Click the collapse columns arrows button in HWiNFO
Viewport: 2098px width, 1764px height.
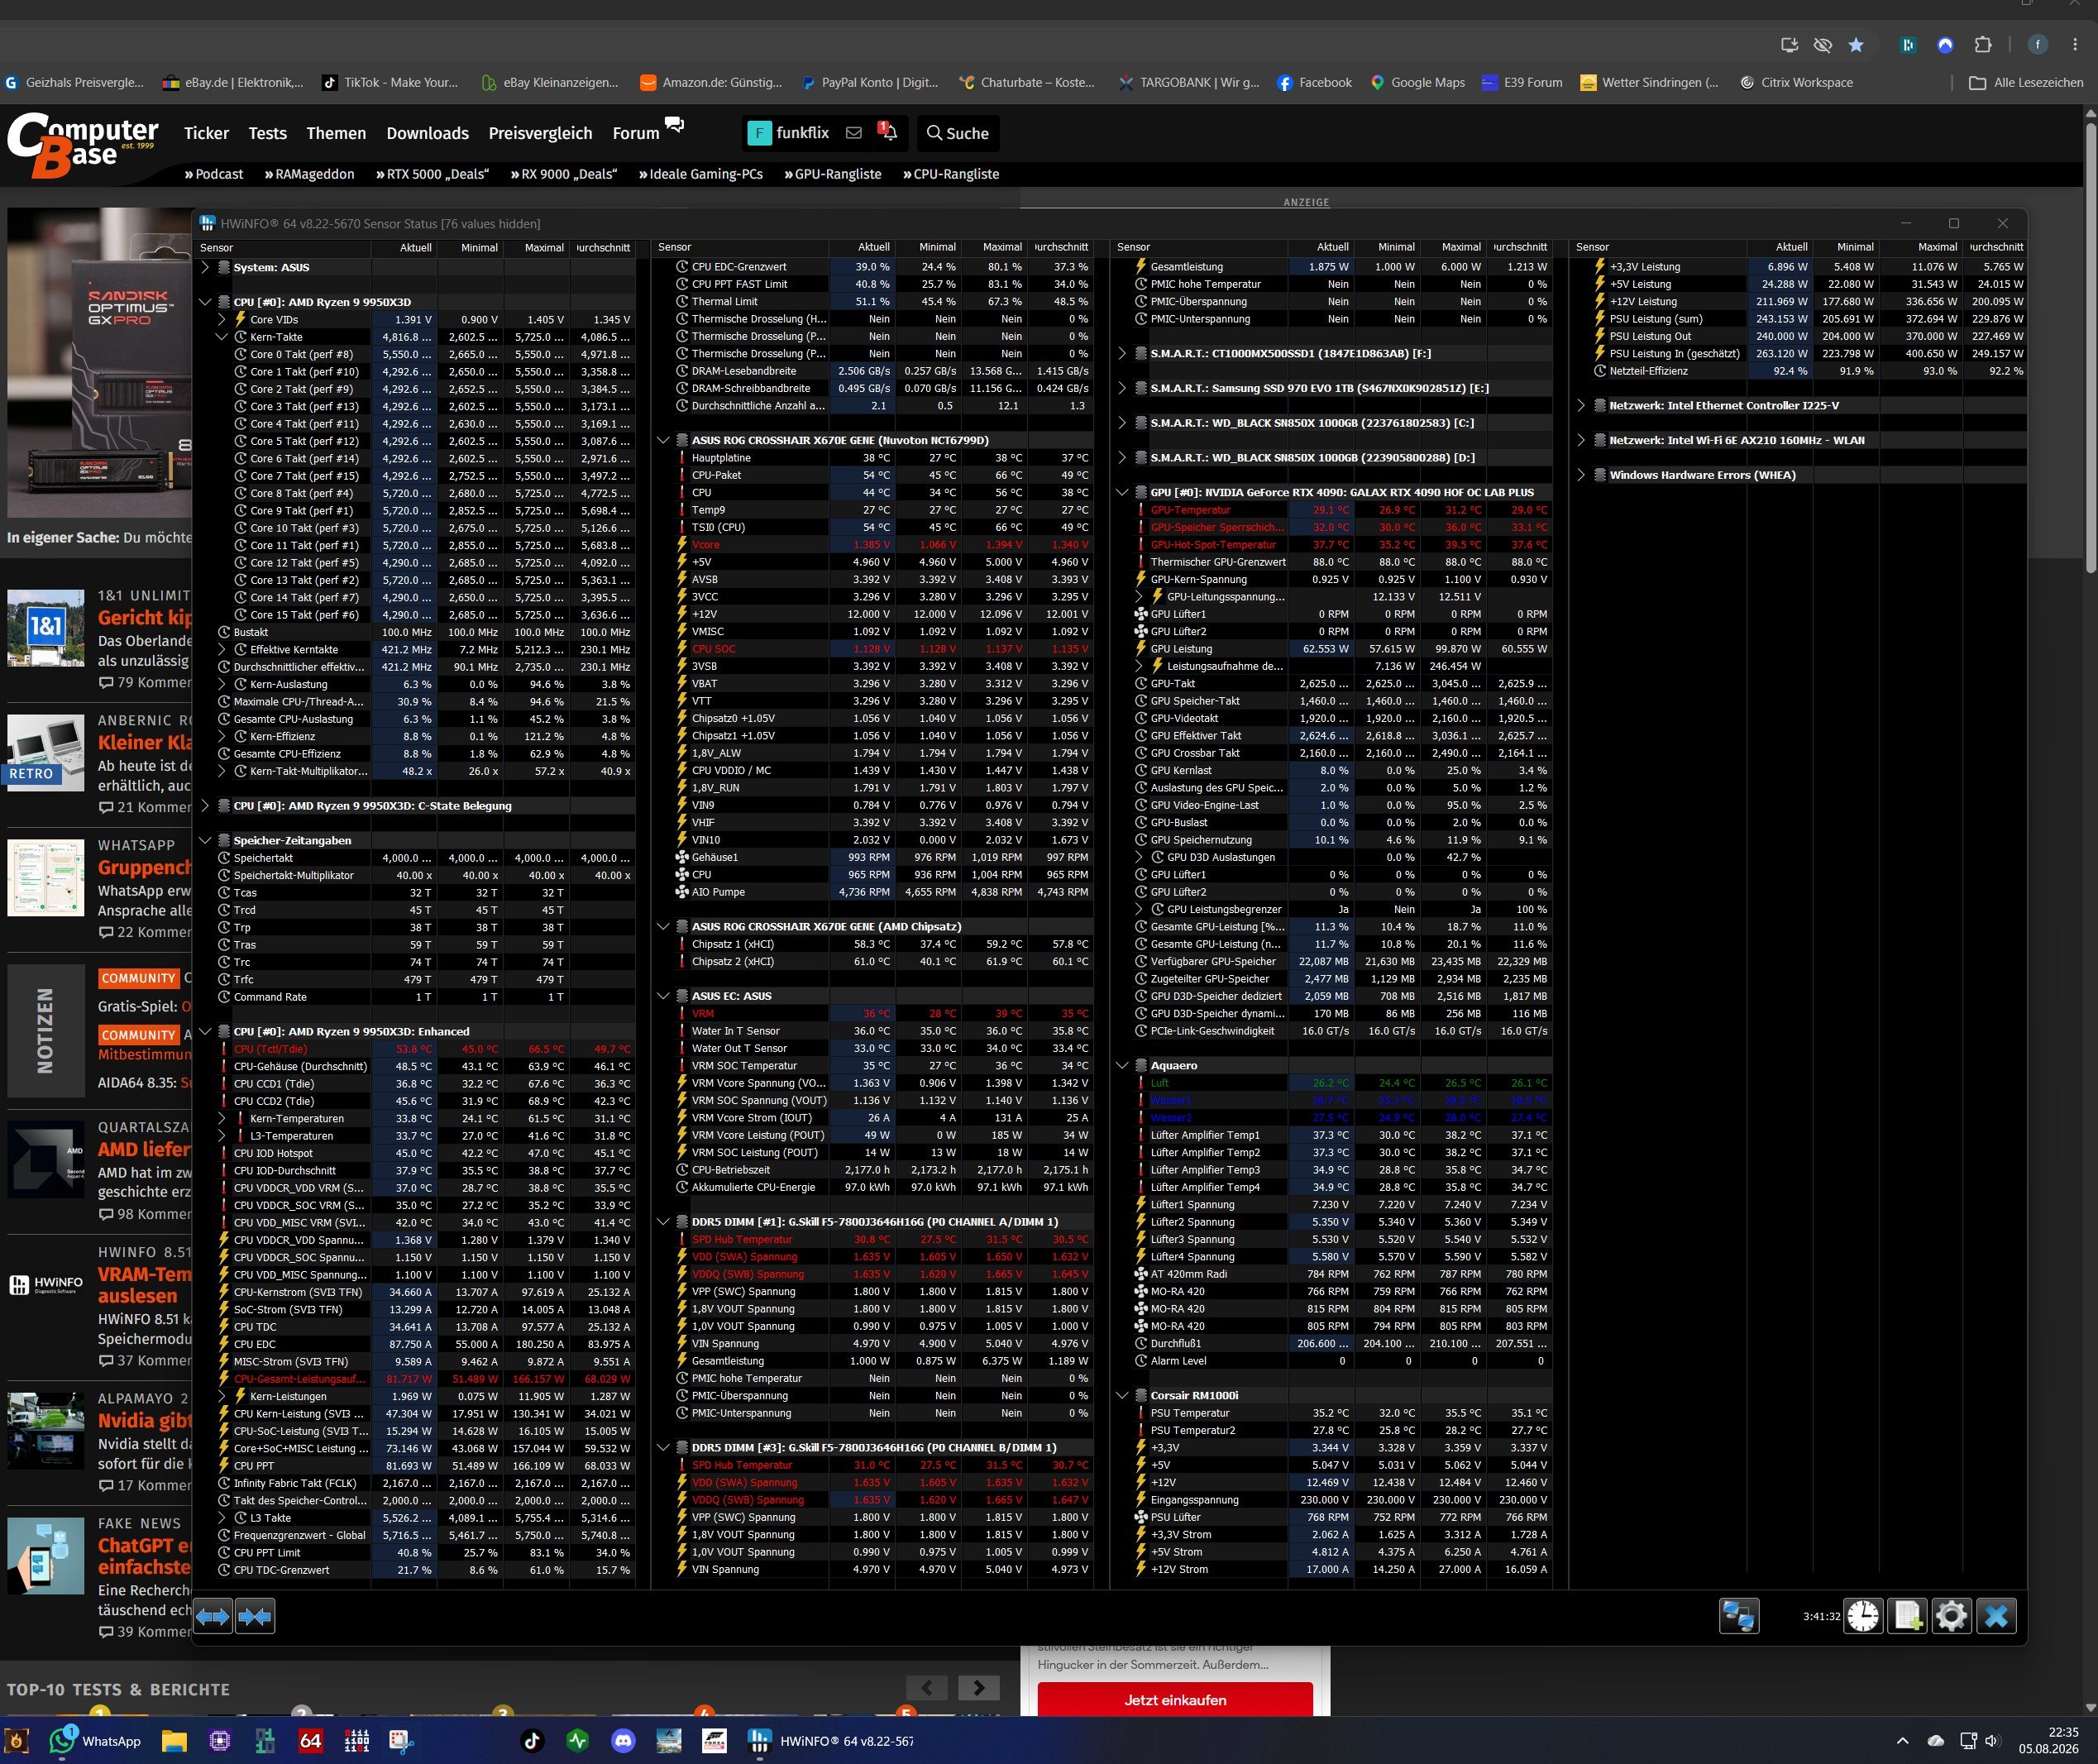(255, 1616)
